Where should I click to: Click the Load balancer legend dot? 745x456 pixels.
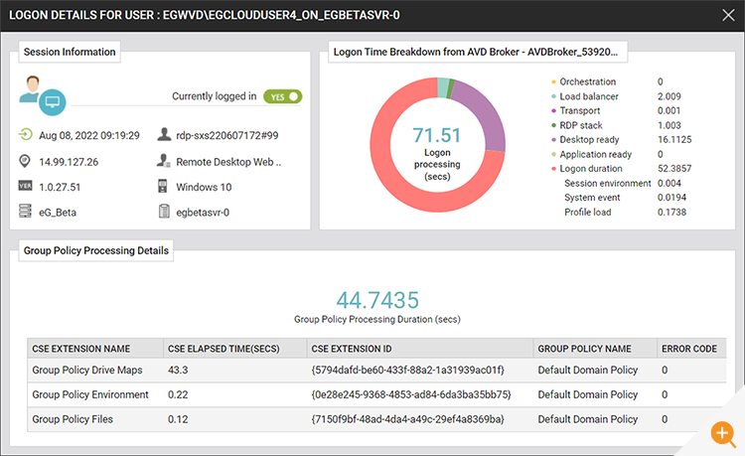coord(553,96)
